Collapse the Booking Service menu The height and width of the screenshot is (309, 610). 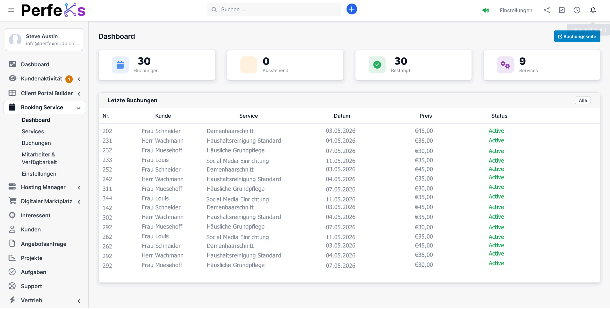tap(78, 108)
